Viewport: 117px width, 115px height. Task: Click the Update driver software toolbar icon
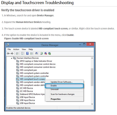tap(42, 53)
